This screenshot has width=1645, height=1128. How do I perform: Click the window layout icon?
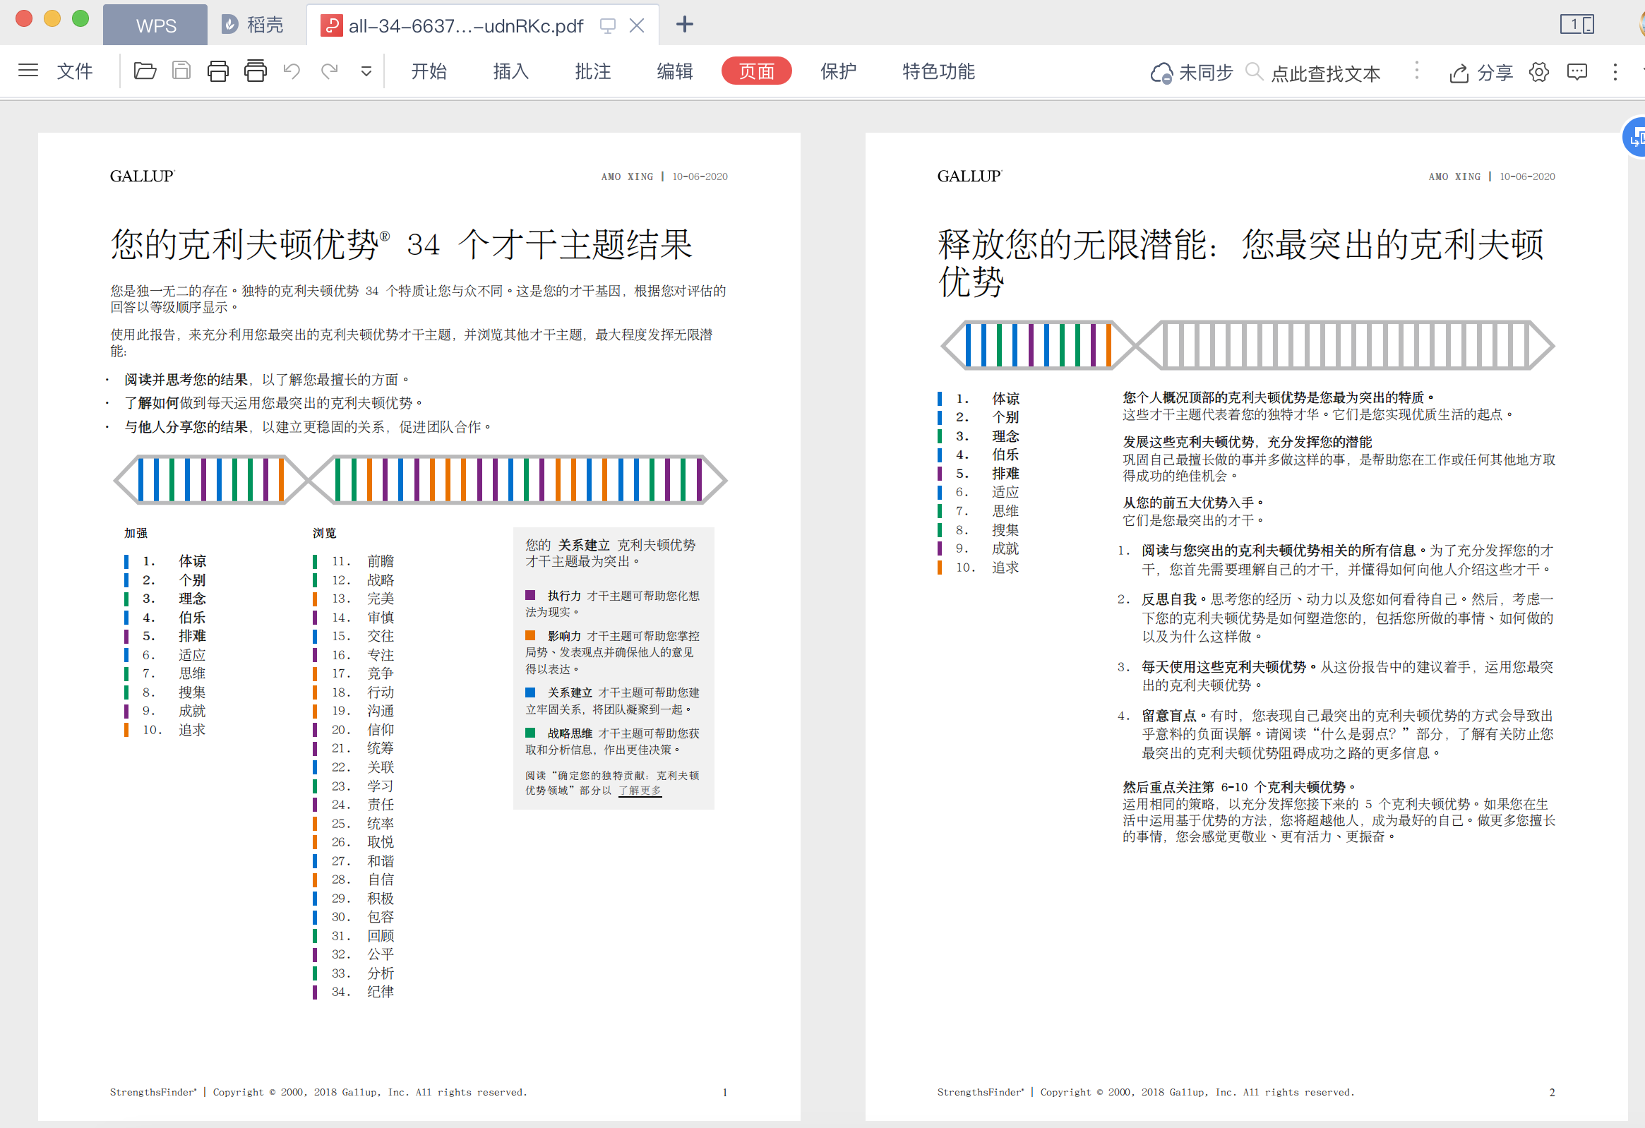(1577, 25)
